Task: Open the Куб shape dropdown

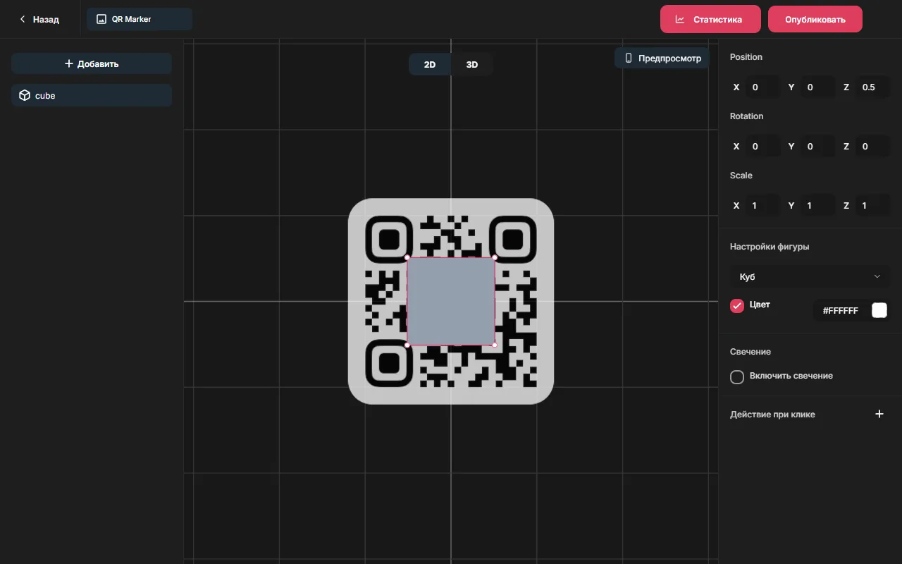Action: coord(810,276)
